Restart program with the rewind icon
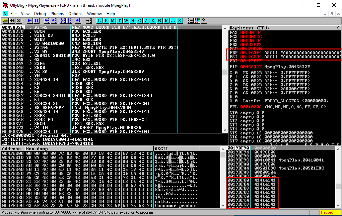Image resolution: width=342 pixels, height=216 pixels. (x=12, y=21)
